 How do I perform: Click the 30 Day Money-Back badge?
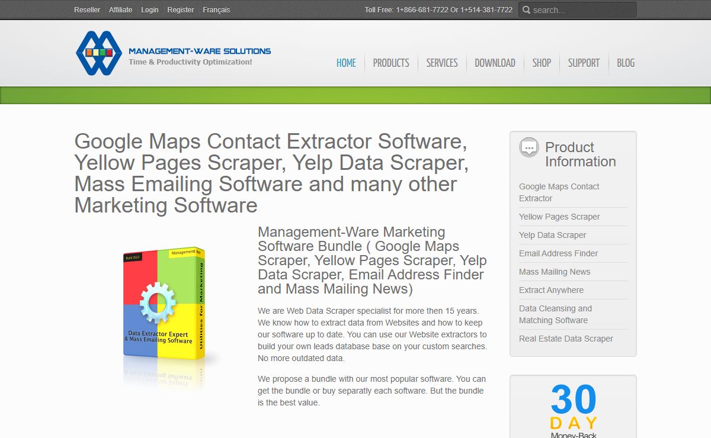click(x=573, y=410)
